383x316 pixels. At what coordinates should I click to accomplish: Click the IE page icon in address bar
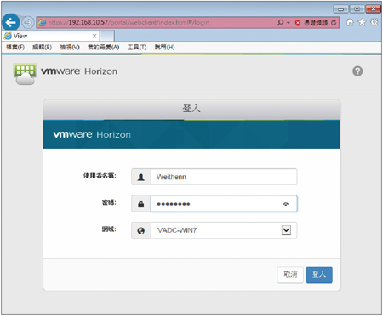point(43,22)
